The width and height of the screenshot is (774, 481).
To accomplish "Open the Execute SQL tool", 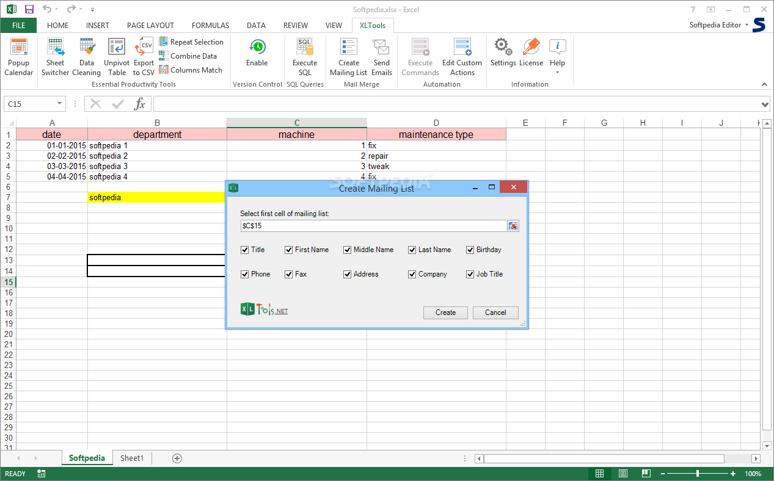I will 305,57.
